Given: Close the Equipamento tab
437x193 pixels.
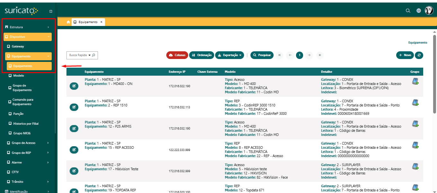Looking at the screenshot, I should click(101, 22).
